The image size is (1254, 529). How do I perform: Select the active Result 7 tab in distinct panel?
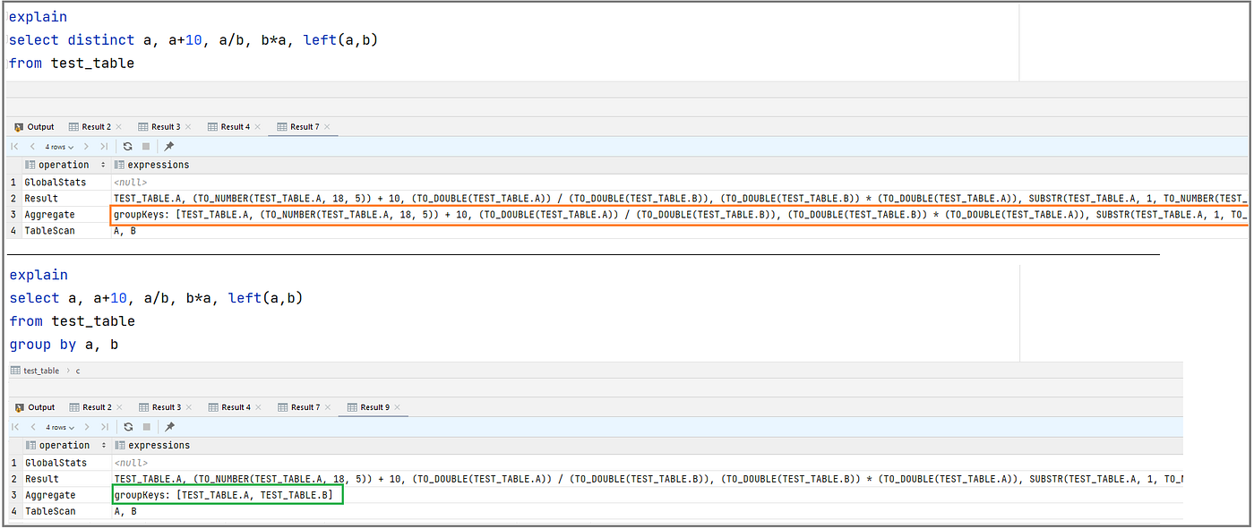coord(298,127)
